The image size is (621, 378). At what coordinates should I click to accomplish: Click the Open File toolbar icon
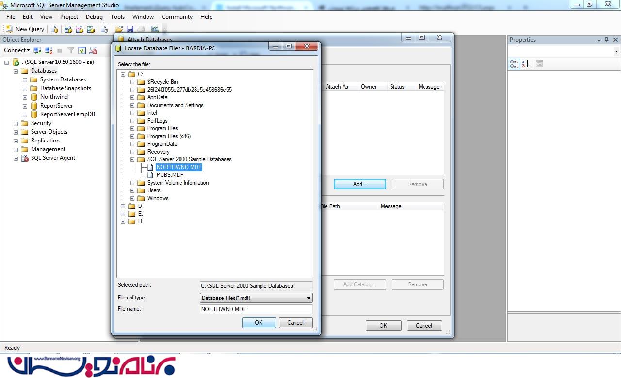click(119, 29)
